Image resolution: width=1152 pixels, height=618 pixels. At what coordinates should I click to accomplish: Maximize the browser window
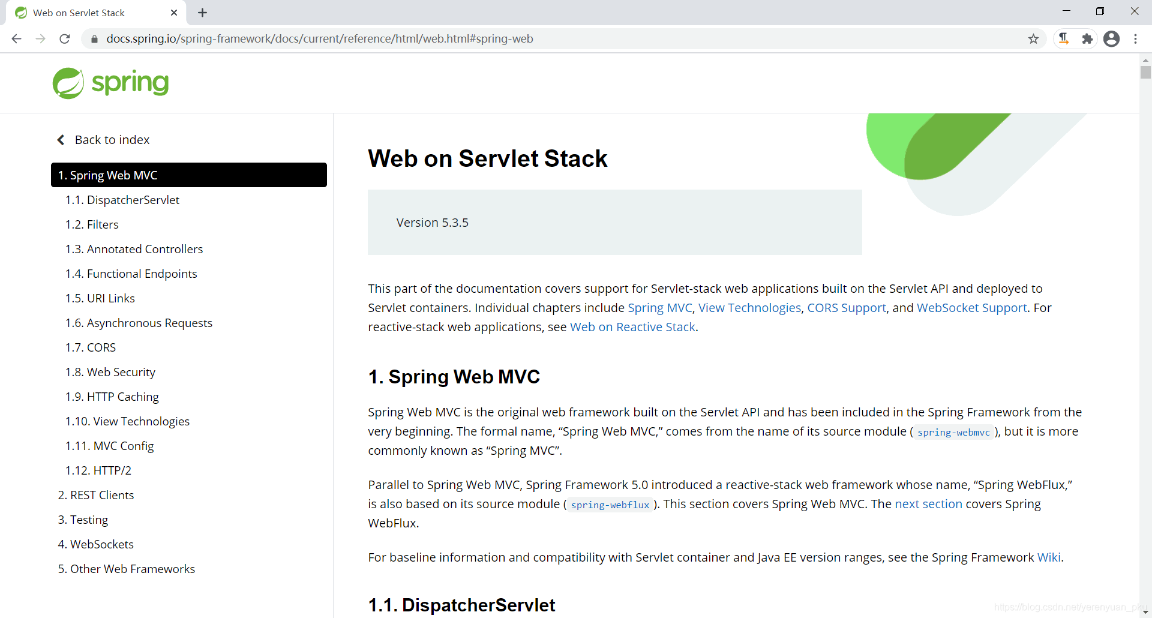click(x=1100, y=11)
